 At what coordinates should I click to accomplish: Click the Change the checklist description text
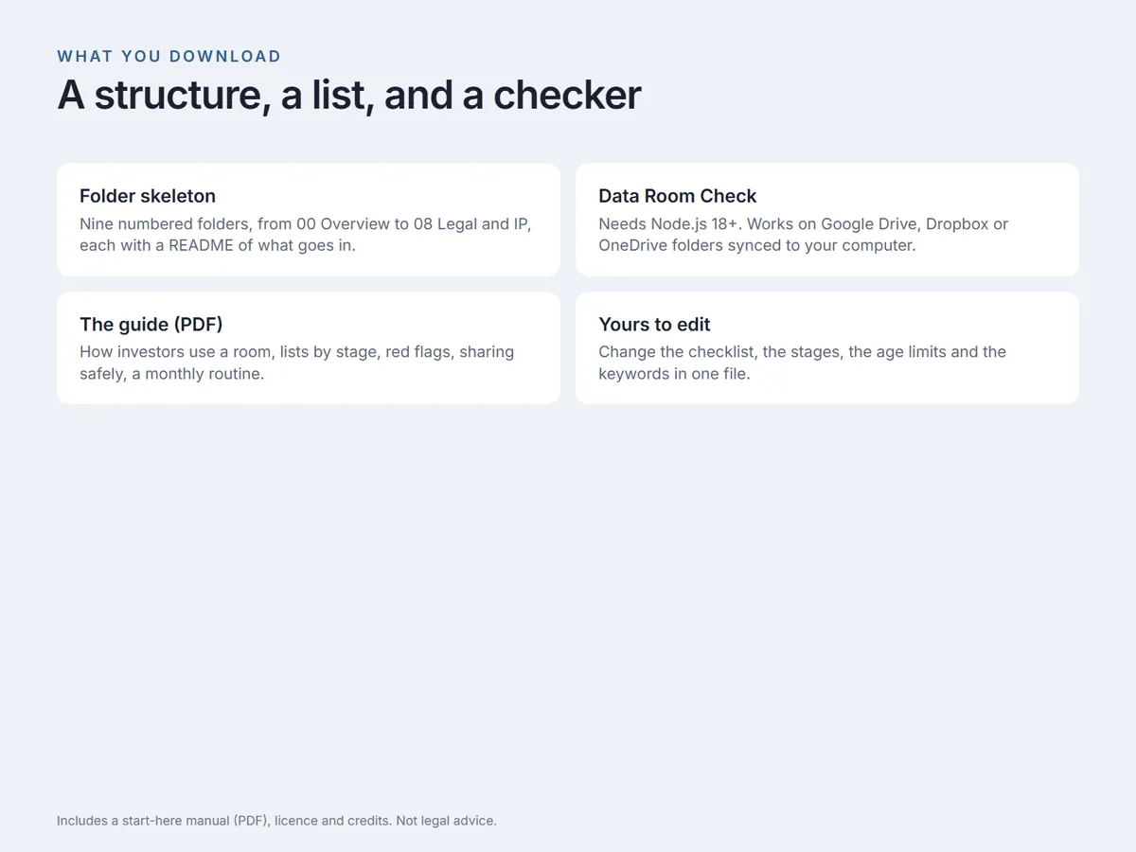[x=802, y=363]
